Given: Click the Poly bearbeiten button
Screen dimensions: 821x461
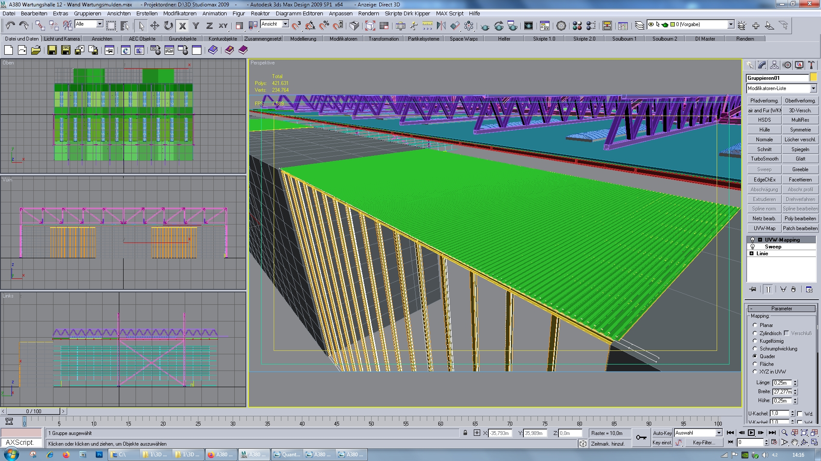Looking at the screenshot, I should coord(800,219).
